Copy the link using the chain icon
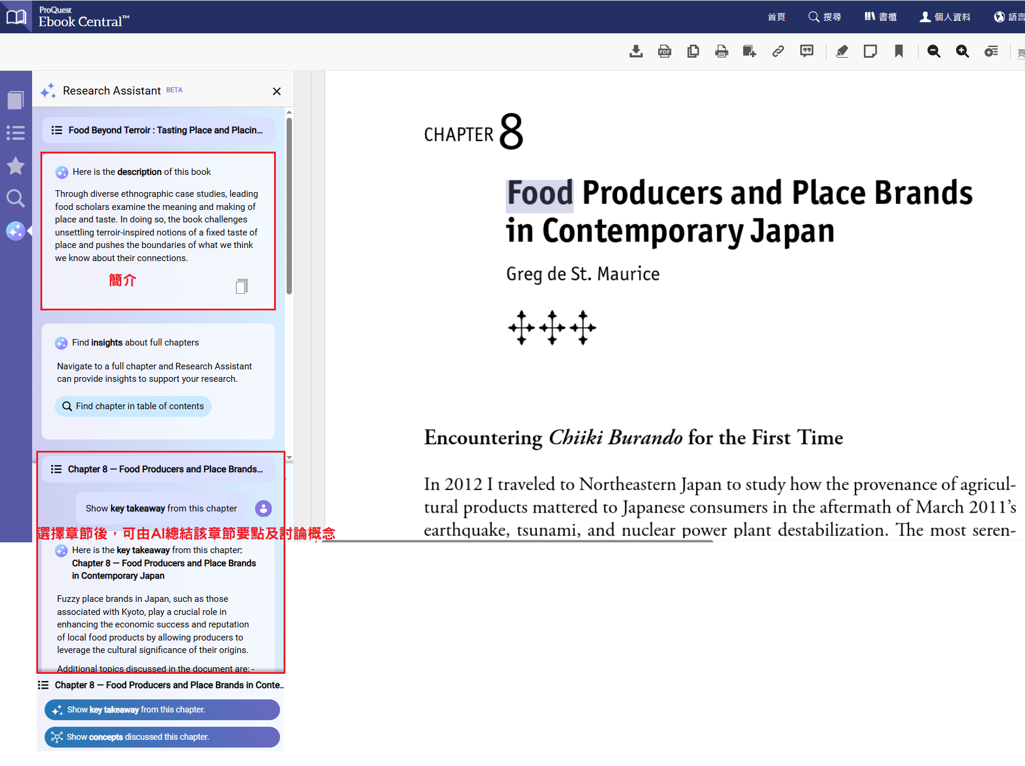 (778, 52)
